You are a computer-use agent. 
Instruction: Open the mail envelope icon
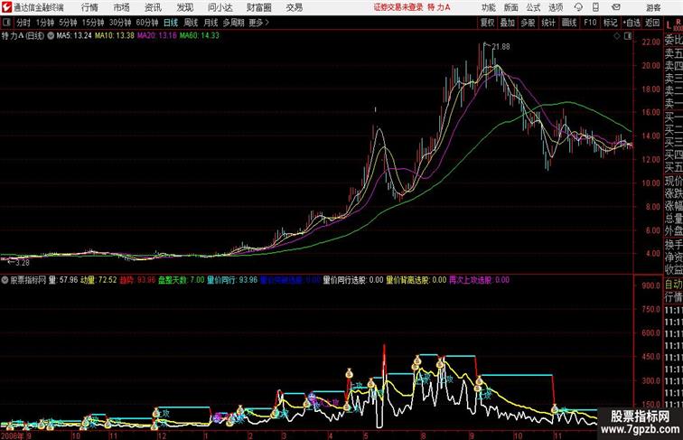[x=616, y=7]
